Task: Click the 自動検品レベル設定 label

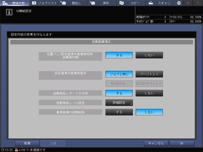Action: [x=70, y=103]
